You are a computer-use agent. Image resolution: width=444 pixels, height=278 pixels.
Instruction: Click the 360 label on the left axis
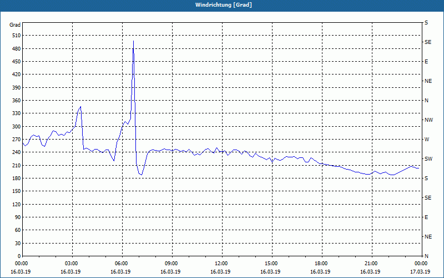17,101
